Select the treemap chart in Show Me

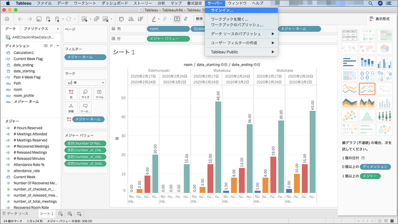click(350, 76)
